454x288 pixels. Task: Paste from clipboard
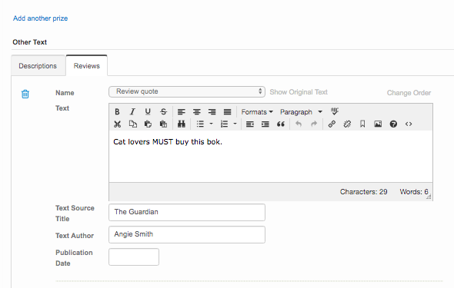[148, 124]
